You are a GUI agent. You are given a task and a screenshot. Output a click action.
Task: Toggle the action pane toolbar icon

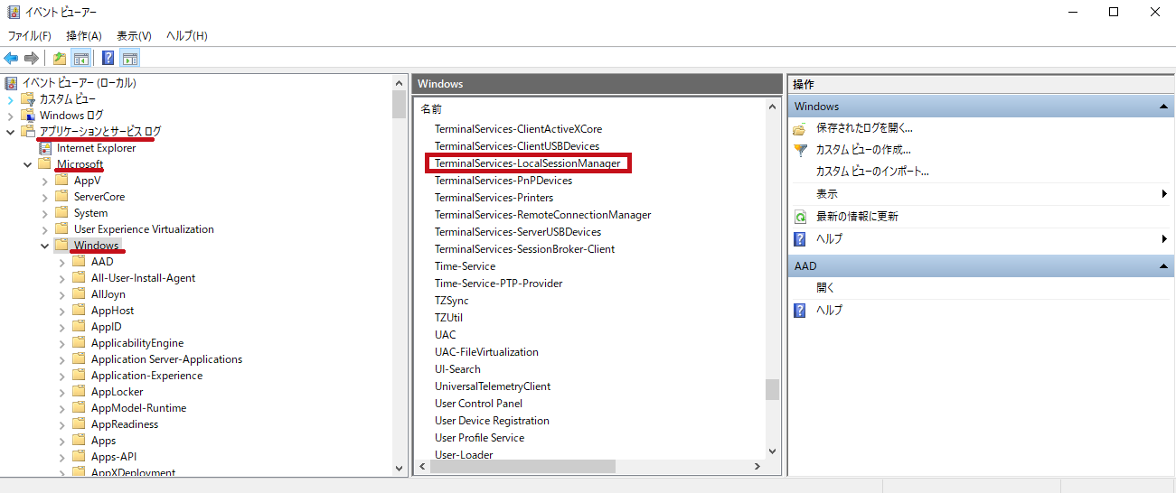[x=129, y=59]
